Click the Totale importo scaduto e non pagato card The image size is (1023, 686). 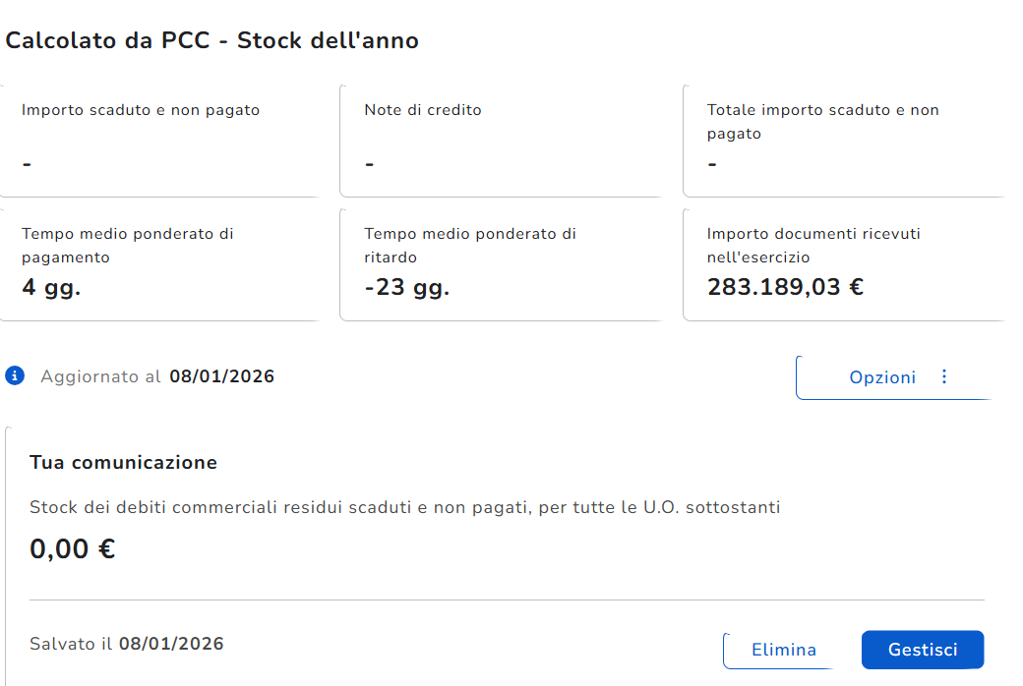coord(843,140)
